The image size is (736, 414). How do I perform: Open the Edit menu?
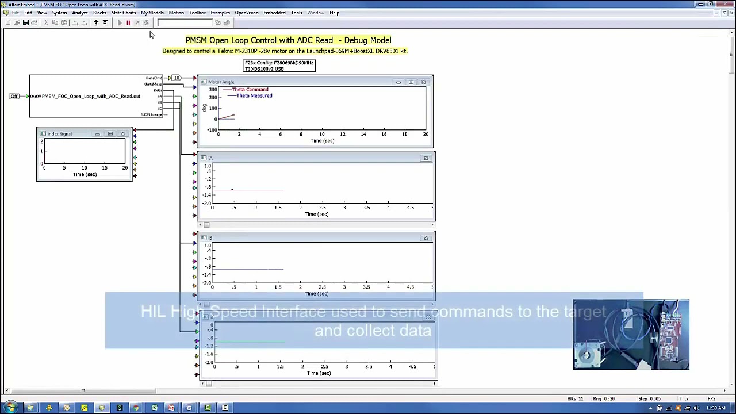click(28, 13)
